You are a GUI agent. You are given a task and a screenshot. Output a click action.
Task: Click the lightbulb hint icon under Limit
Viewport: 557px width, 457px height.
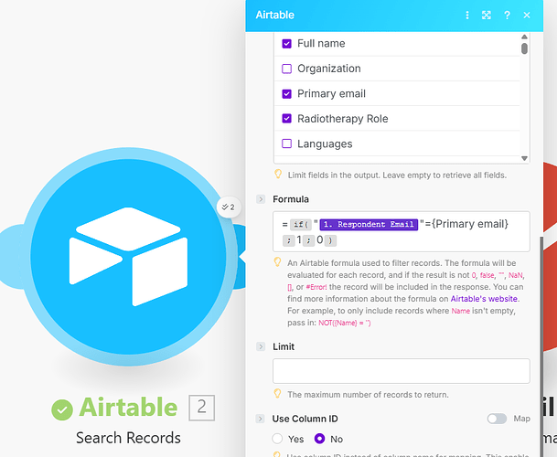tap(278, 394)
